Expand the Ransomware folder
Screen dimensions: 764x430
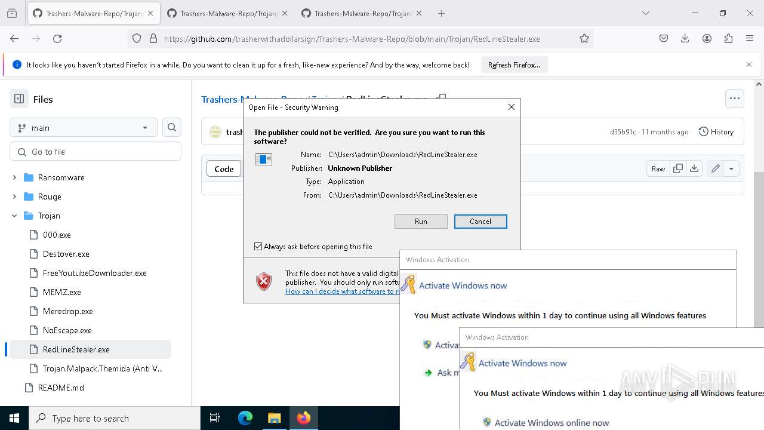tap(14, 177)
